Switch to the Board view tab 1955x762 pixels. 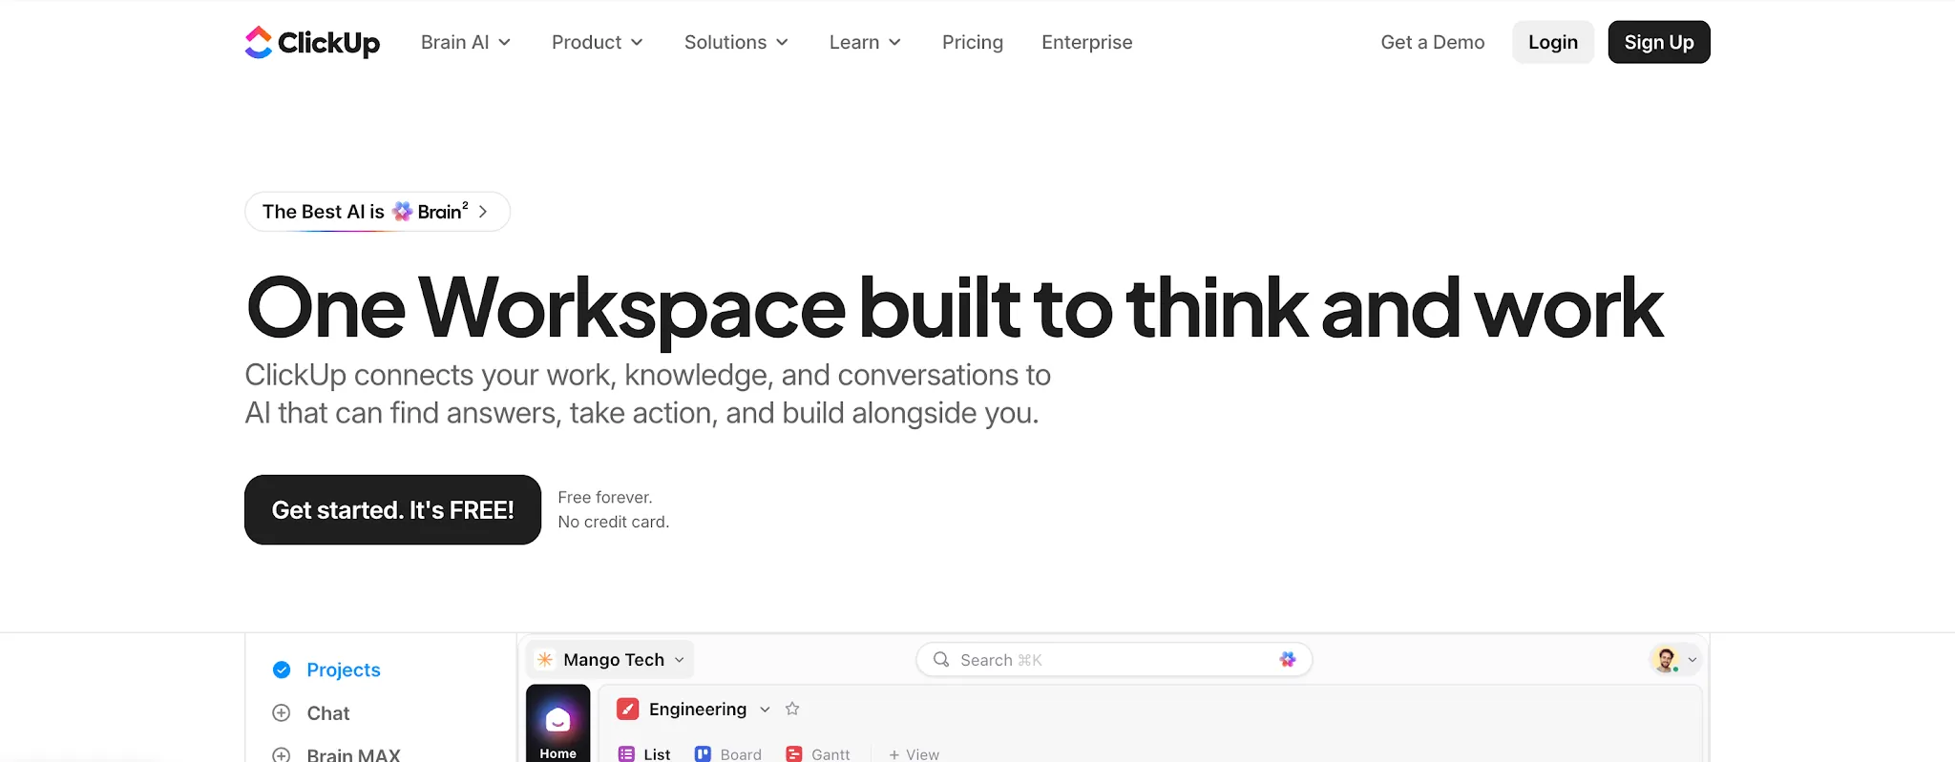728,754
